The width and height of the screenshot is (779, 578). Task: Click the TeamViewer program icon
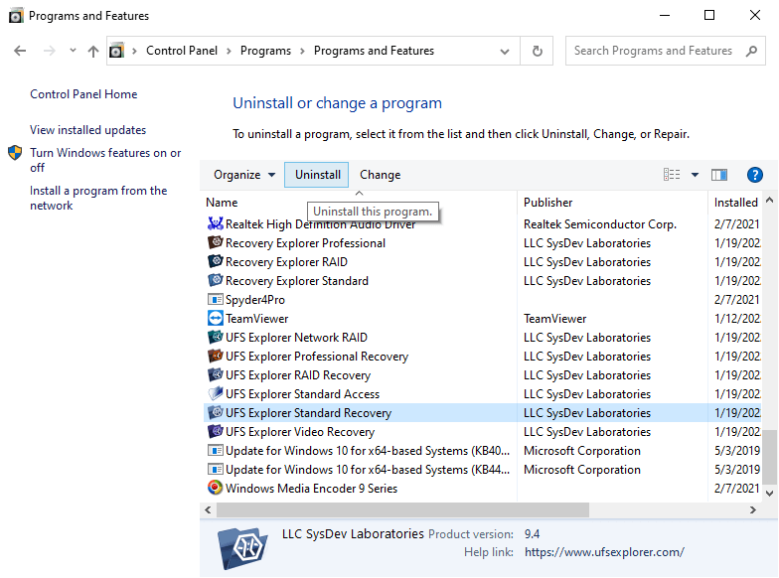coord(216,319)
